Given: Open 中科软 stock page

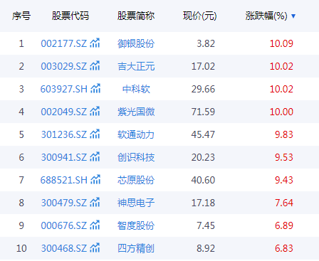Looking at the screenshot, I should pyautogui.click(x=136, y=89).
